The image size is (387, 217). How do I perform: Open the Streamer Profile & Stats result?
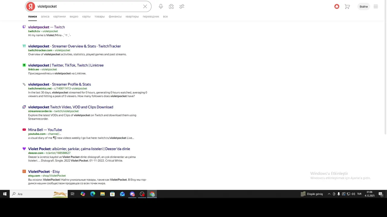[60, 84]
